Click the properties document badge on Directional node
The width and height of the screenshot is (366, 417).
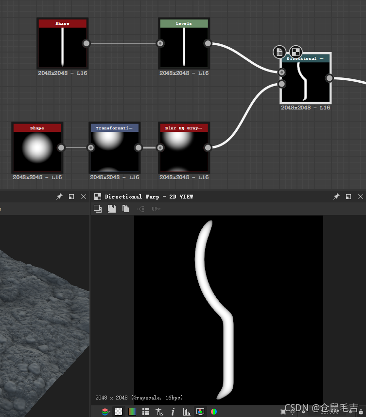coord(279,52)
